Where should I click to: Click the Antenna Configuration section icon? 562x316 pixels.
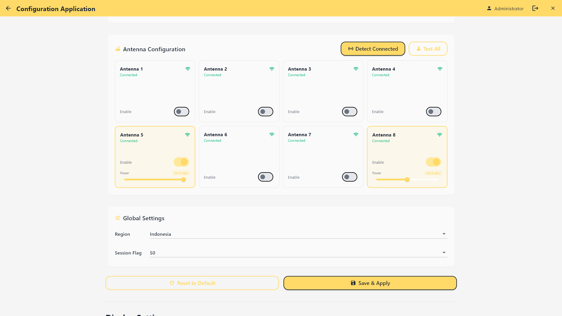coord(118,49)
